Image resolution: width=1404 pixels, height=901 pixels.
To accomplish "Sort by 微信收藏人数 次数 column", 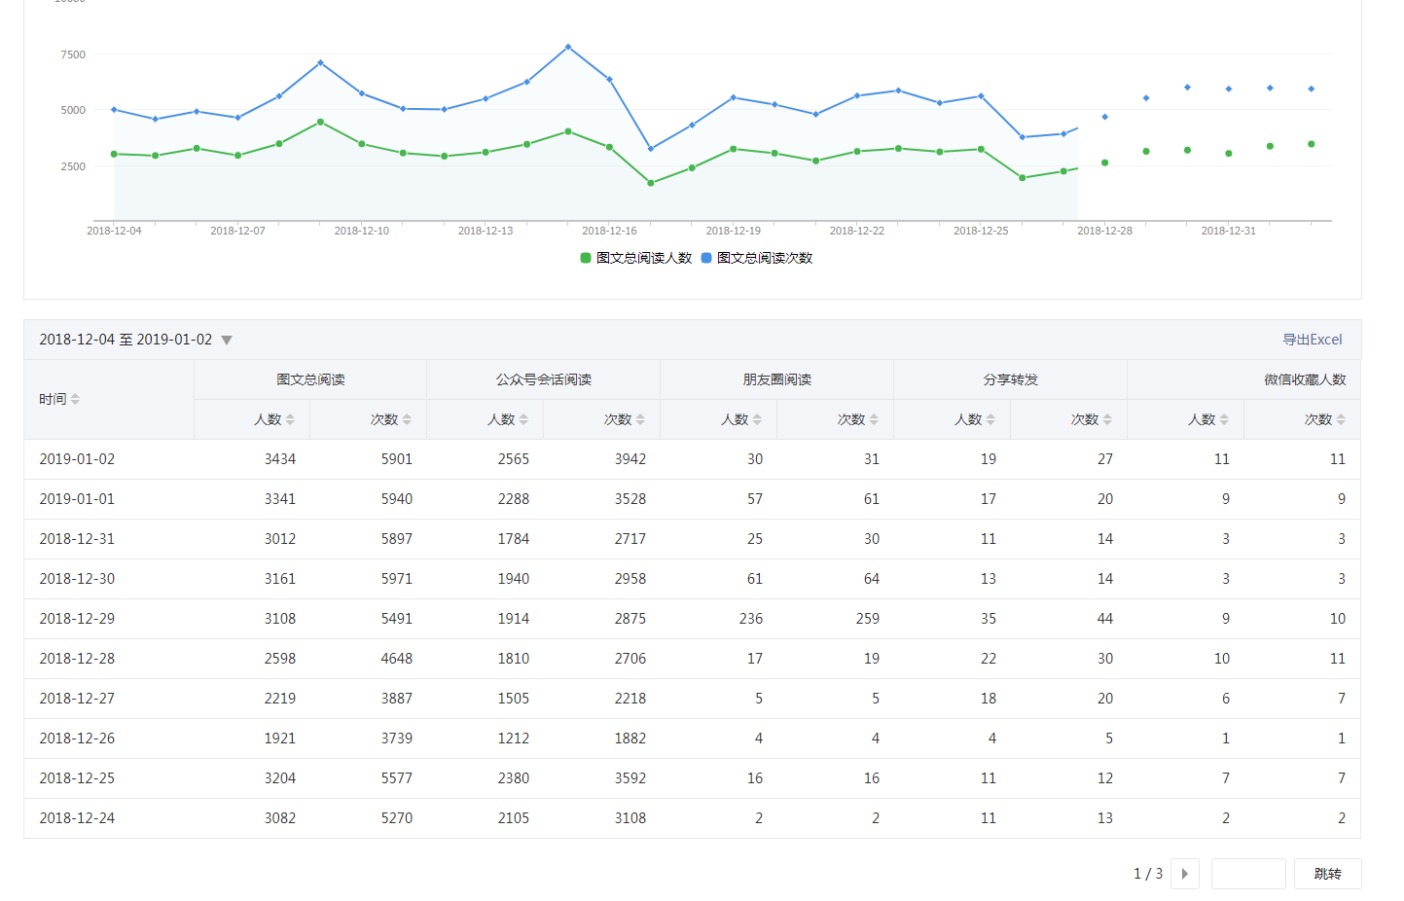I will pyautogui.click(x=1341, y=419).
